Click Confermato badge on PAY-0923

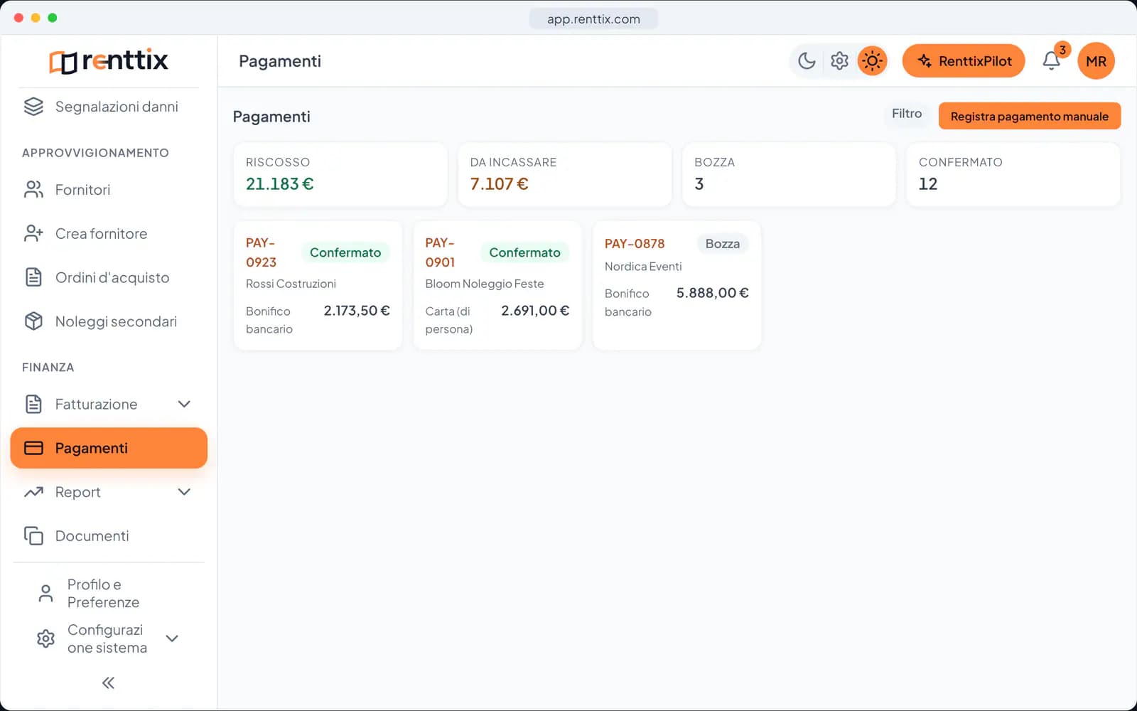345,252
